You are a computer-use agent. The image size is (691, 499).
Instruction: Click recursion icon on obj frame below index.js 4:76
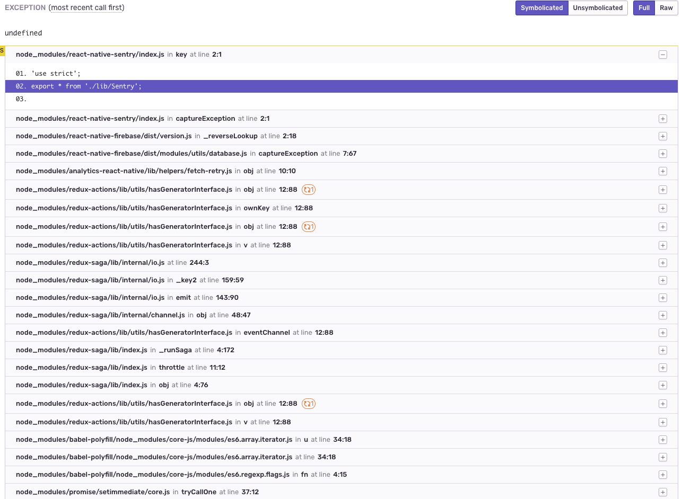coord(309,404)
